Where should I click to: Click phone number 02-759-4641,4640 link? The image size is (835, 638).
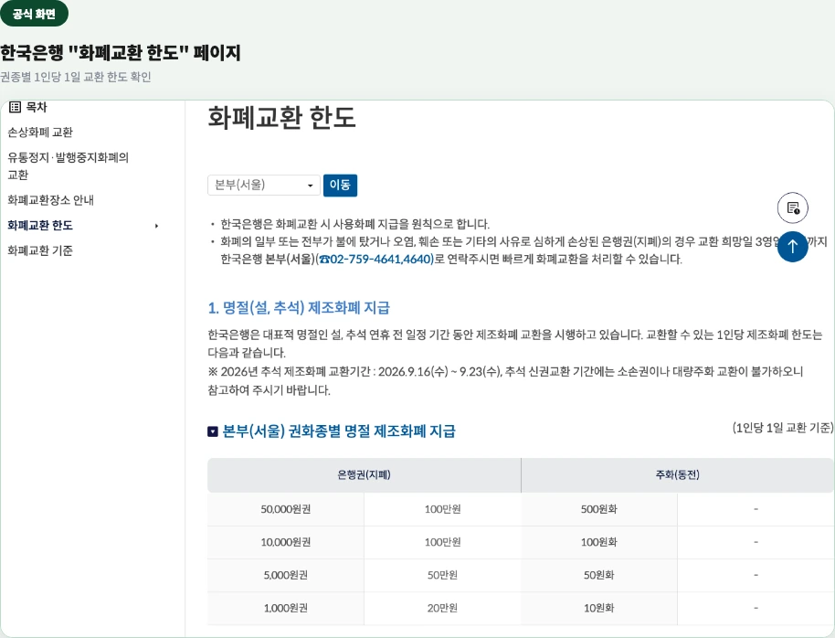[x=376, y=259]
